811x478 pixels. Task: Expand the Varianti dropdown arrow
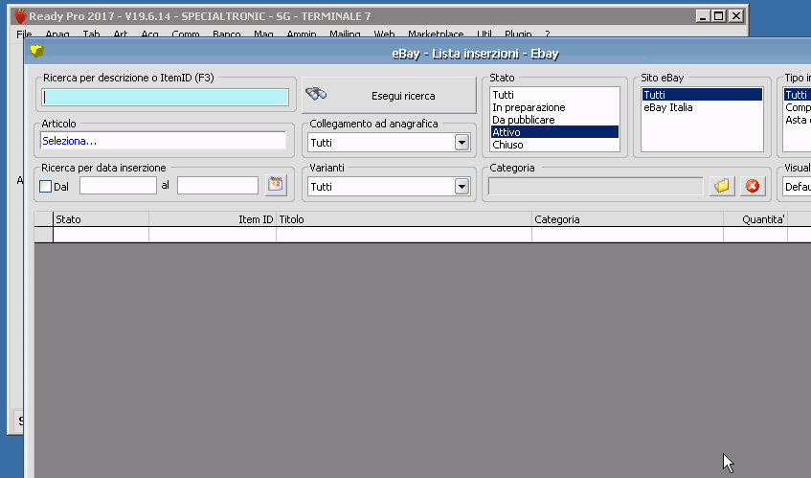point(462,186)
